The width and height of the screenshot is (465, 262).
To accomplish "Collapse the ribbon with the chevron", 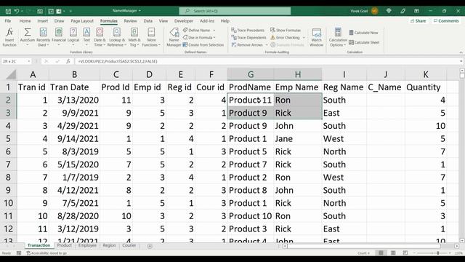I will coord(461,52).
